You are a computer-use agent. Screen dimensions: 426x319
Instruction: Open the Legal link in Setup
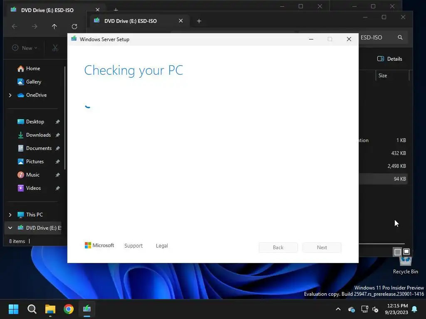(162, 245)
